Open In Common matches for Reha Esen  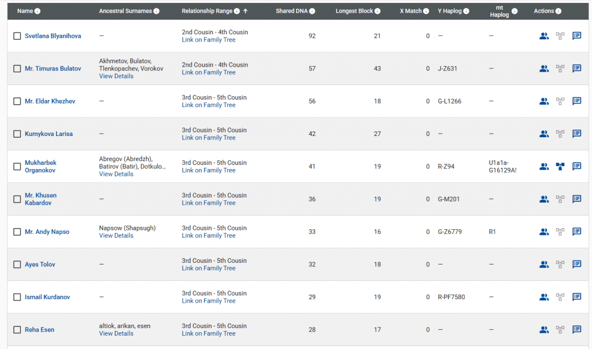pyautogui.click(x=543, y=330)
